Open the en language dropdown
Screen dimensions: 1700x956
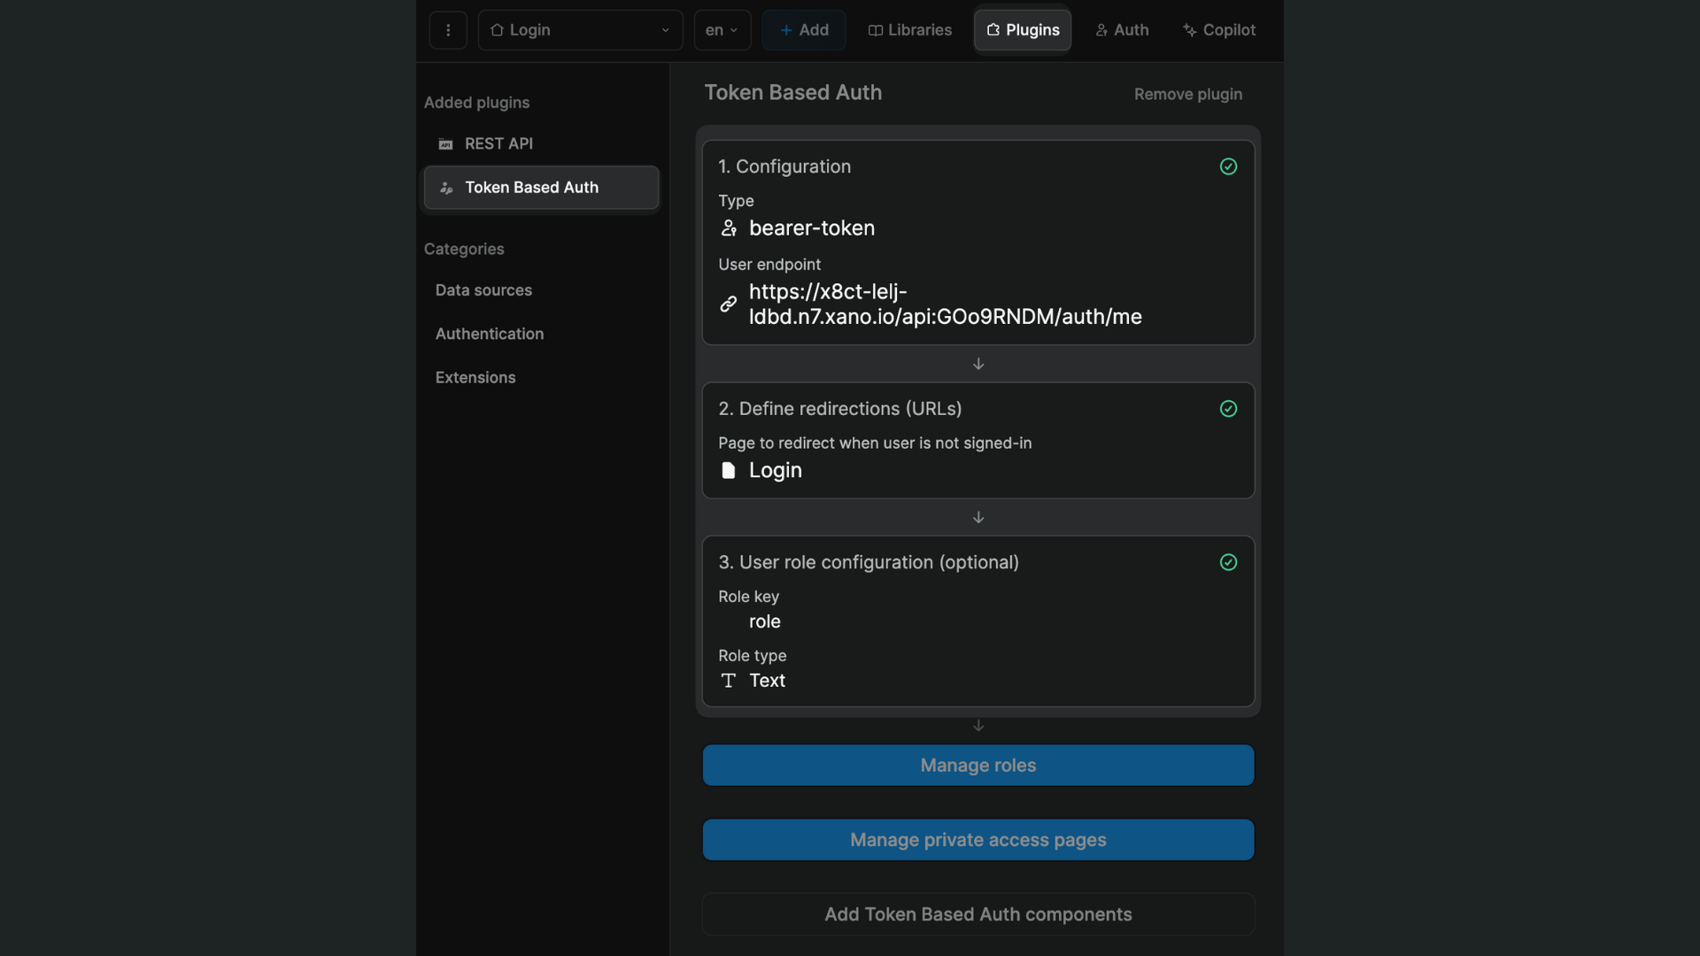722,29
